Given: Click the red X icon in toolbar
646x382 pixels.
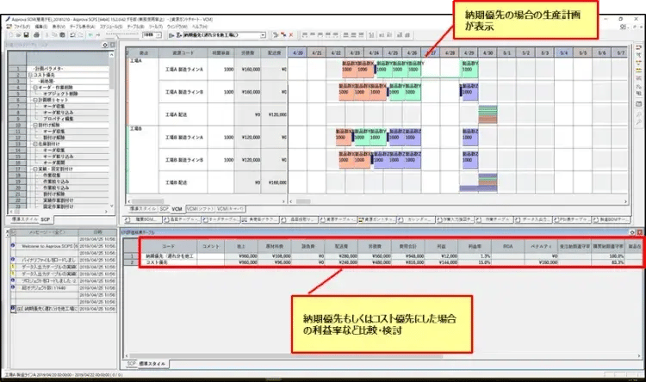Looking at the screenshot, I should click(289, 34).
